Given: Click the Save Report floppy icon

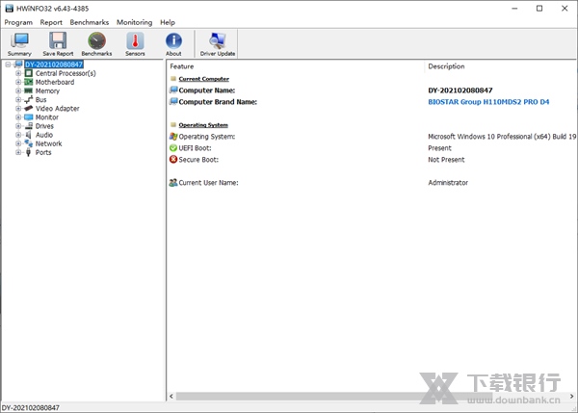Looking at the screenshot, I should 58,43.
